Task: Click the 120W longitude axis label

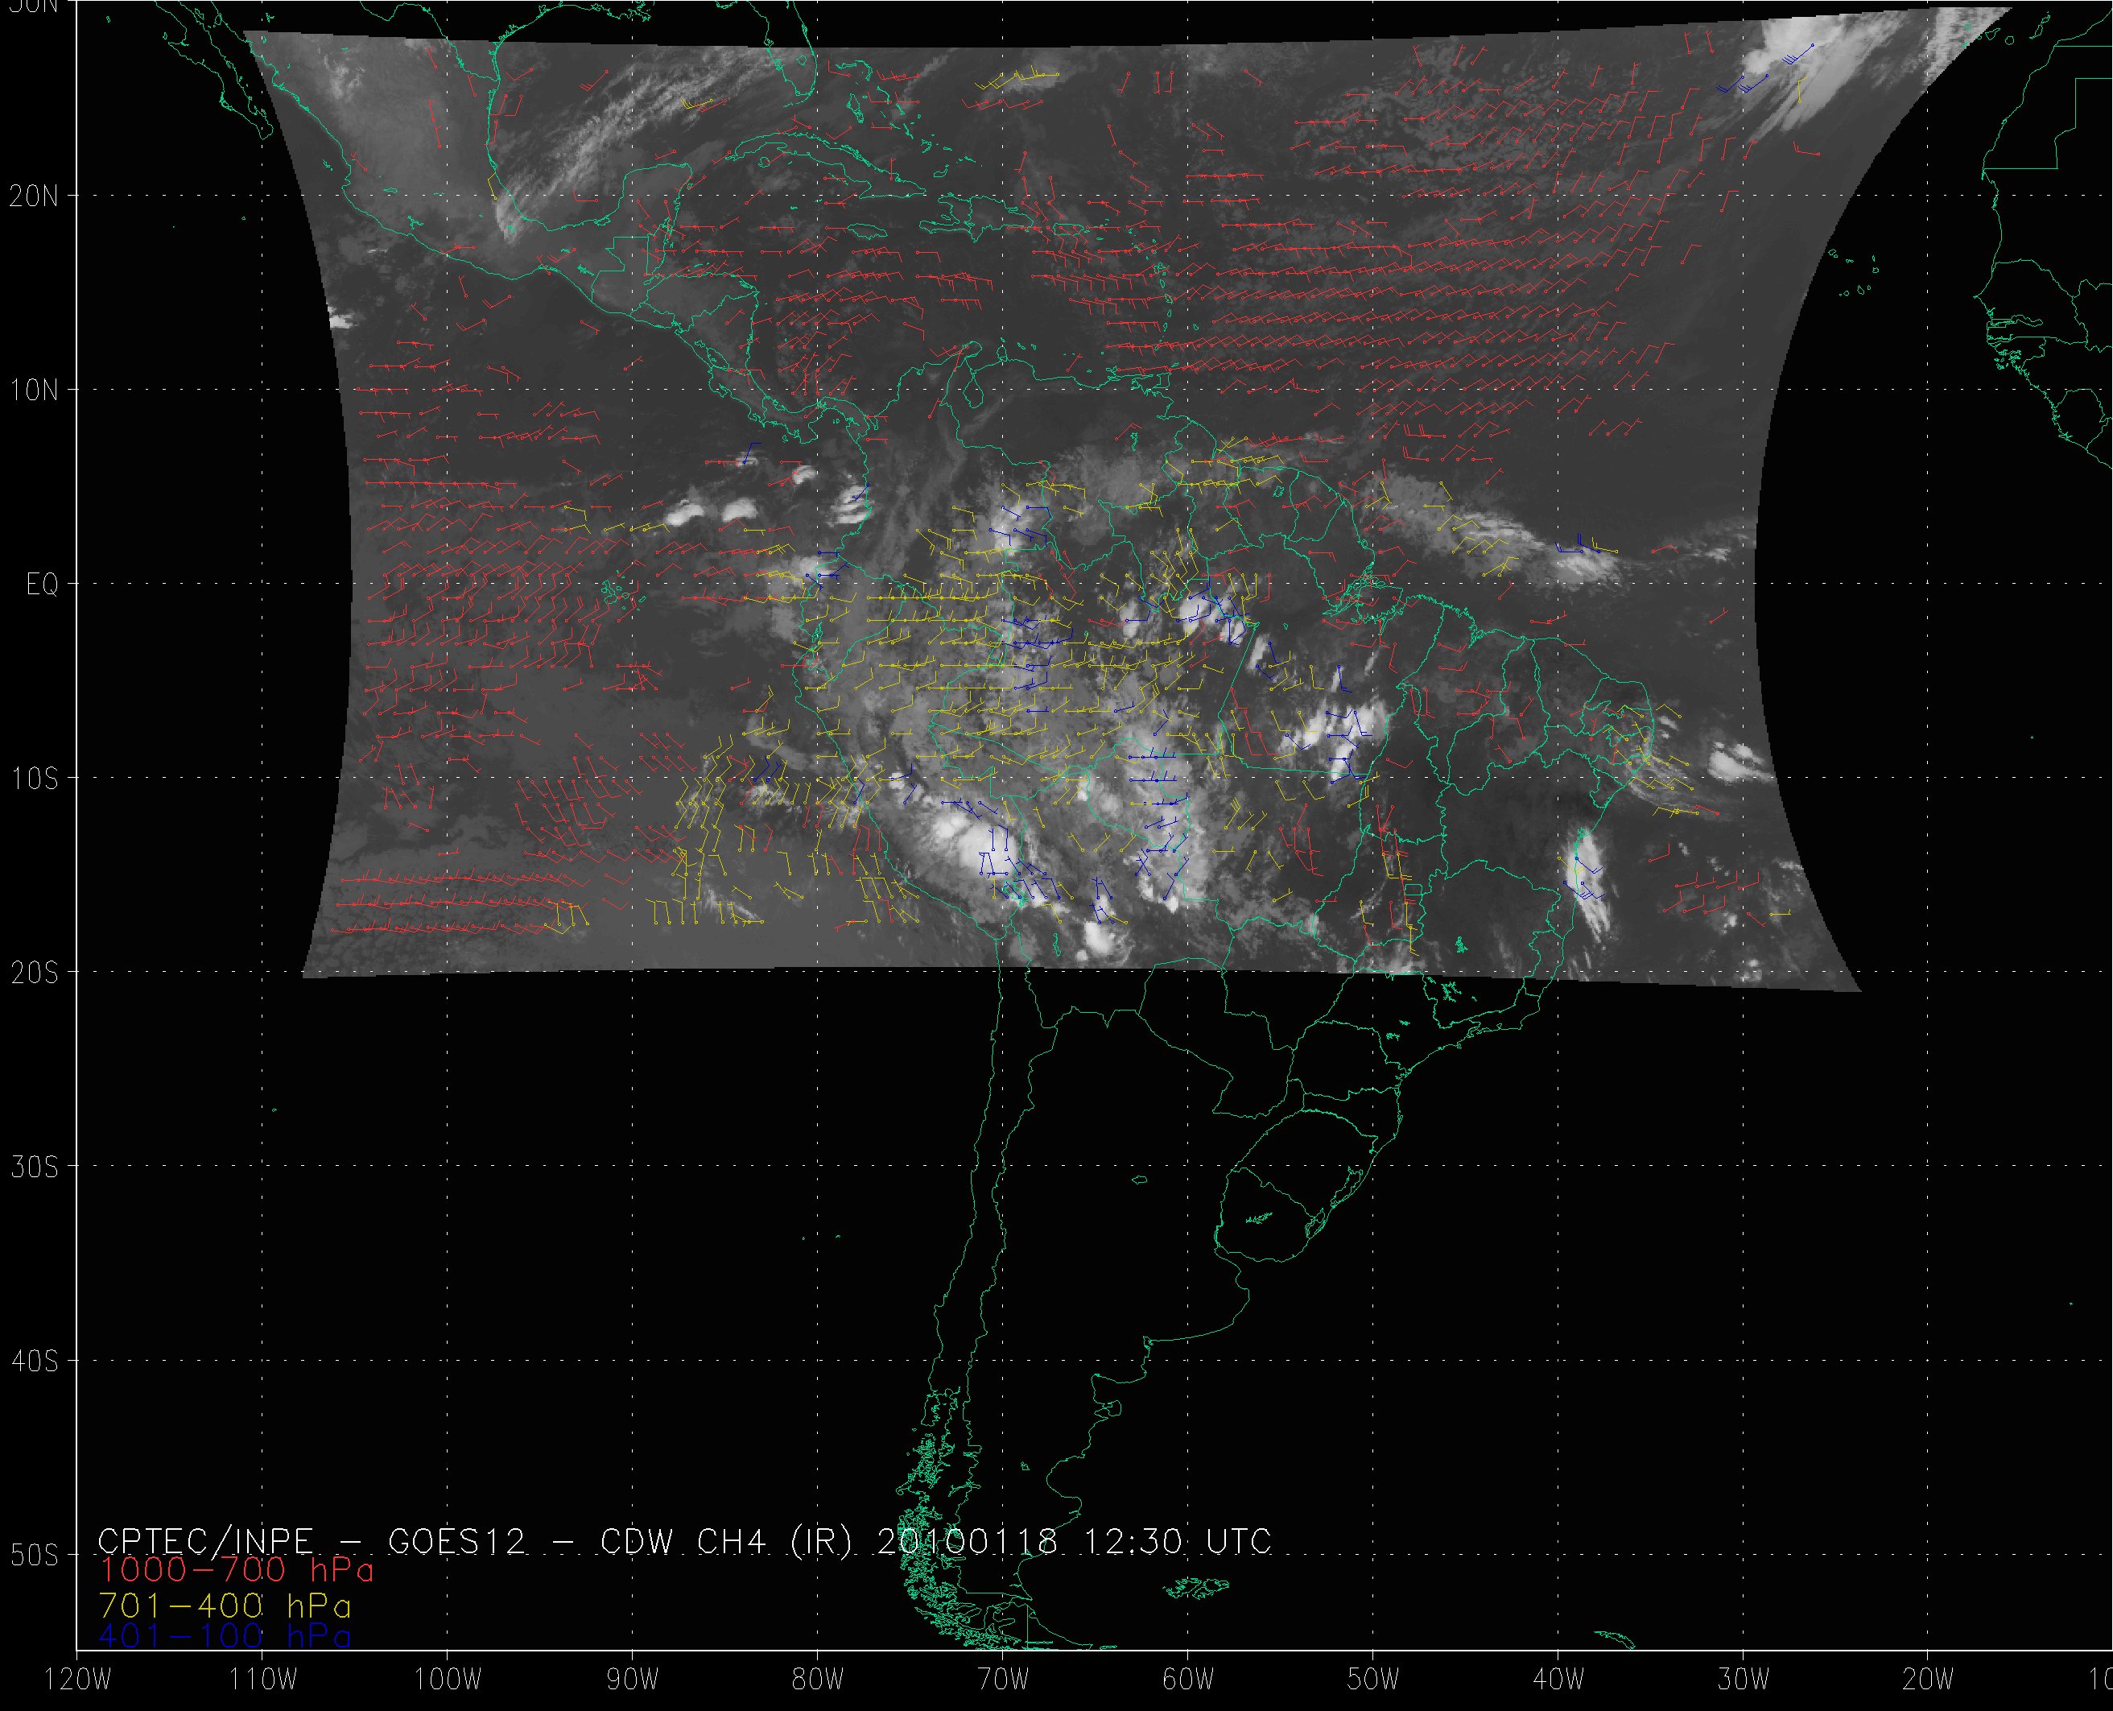Action: point(79,1680)
